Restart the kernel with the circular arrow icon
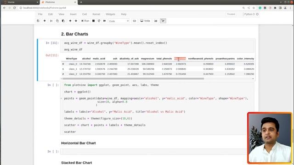This screenshot has height=165, width=294. (x=99, y=21)
